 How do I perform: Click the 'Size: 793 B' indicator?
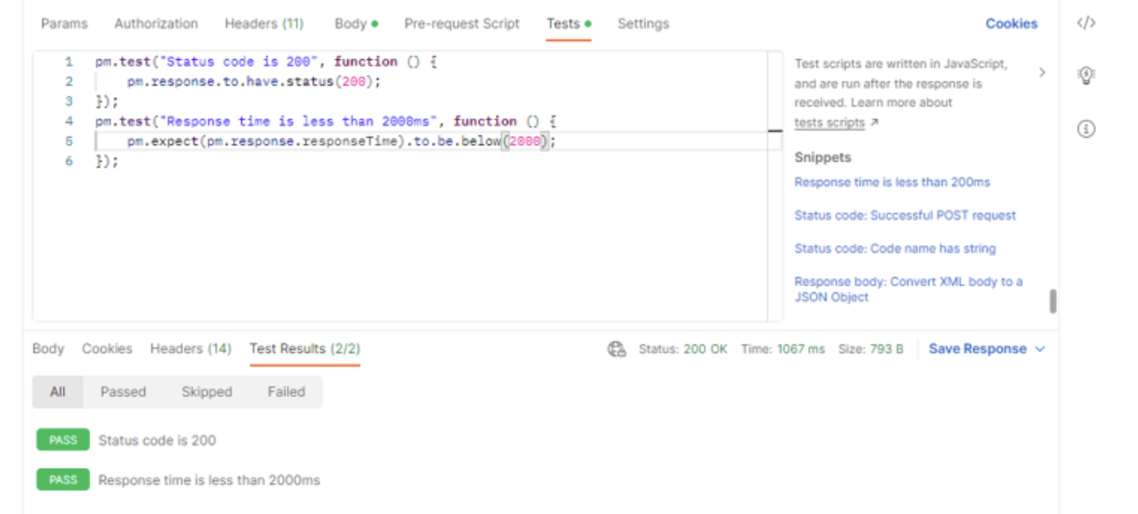[x=870, y=349]
